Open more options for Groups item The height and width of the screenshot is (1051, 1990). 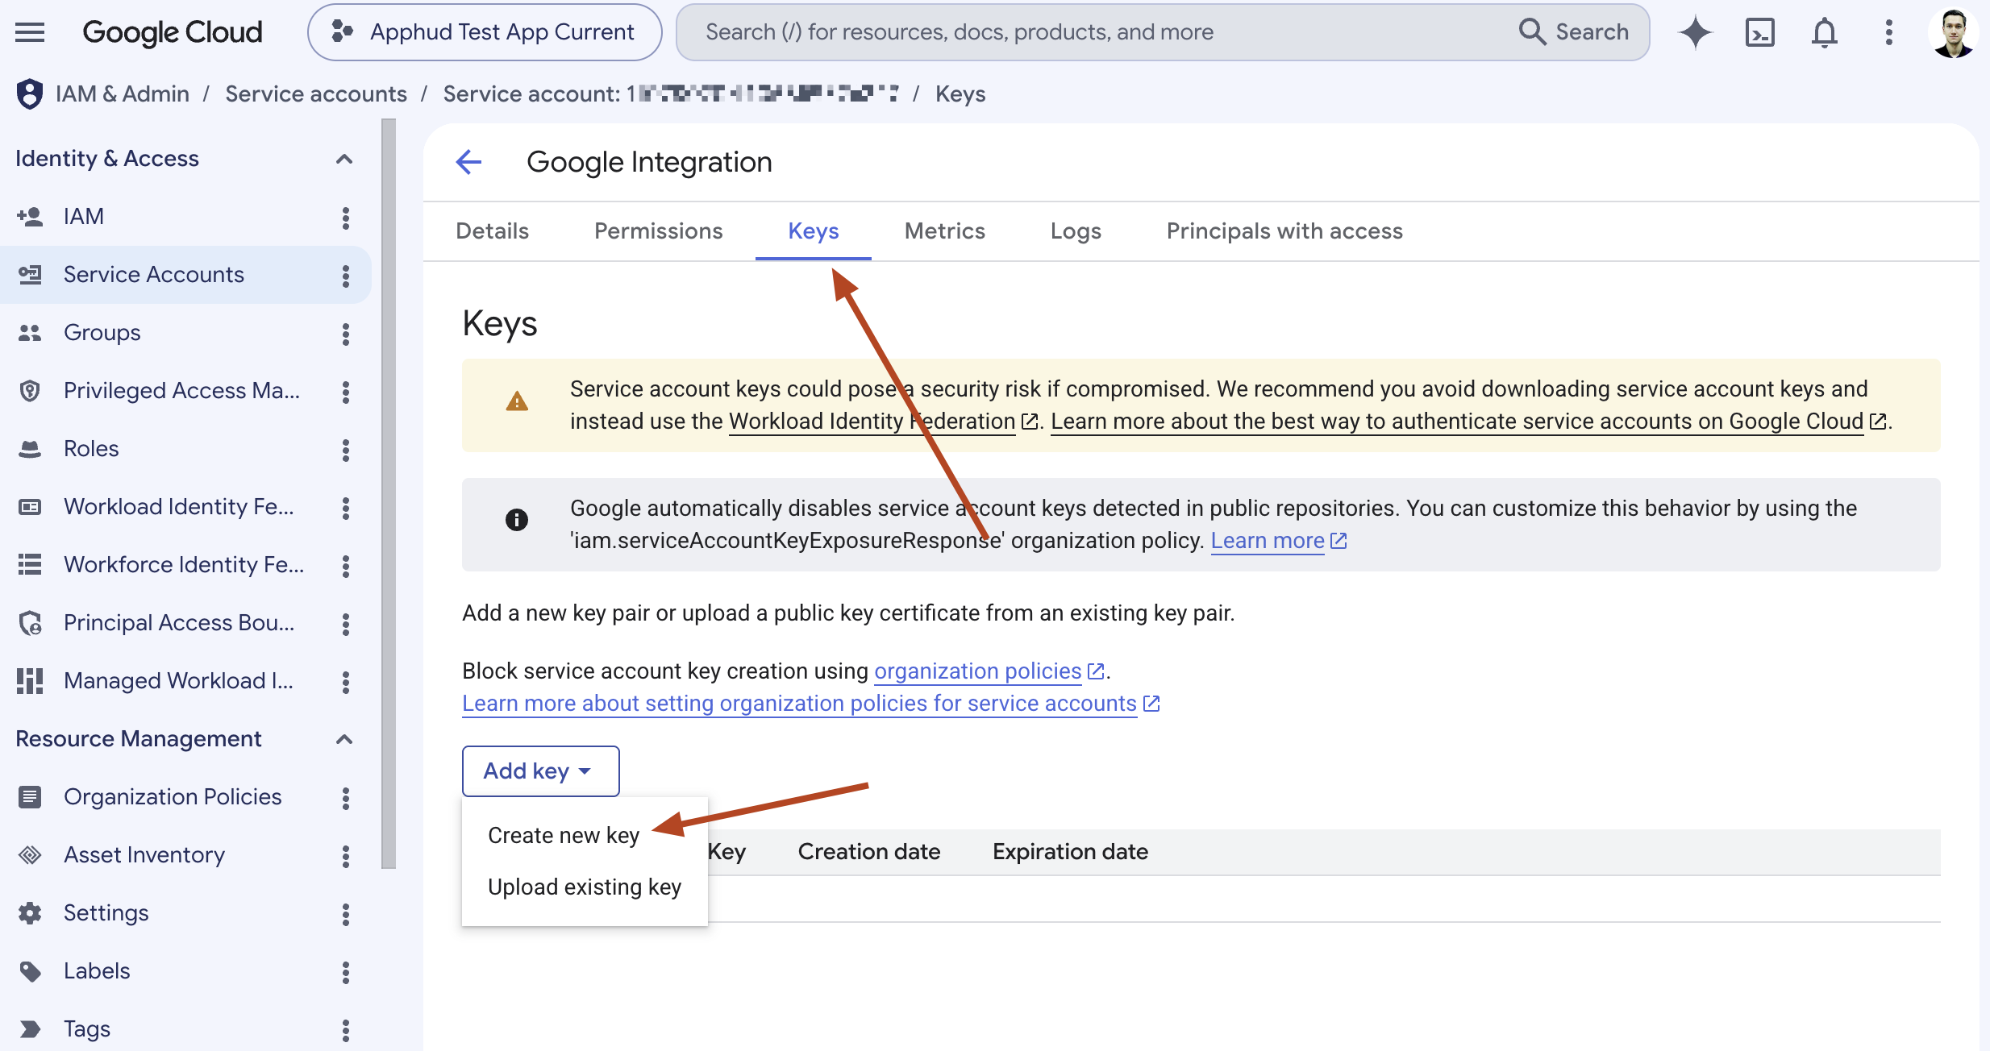pos(346,333)
